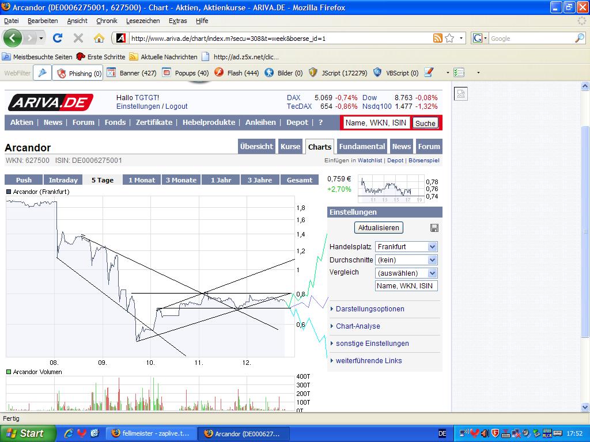The width and height of the screenshot is (590, 442).
Task: Click the checklist icon in WebFilter bar
Action: point(459,73)
